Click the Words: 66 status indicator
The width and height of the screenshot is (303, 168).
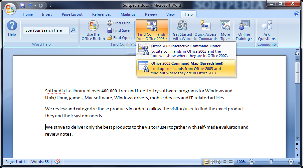(40, 162)
